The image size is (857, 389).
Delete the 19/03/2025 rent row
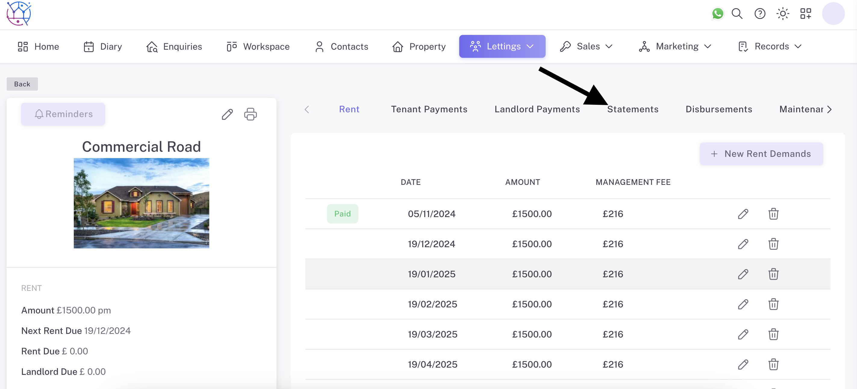click(x=773, y=334)
